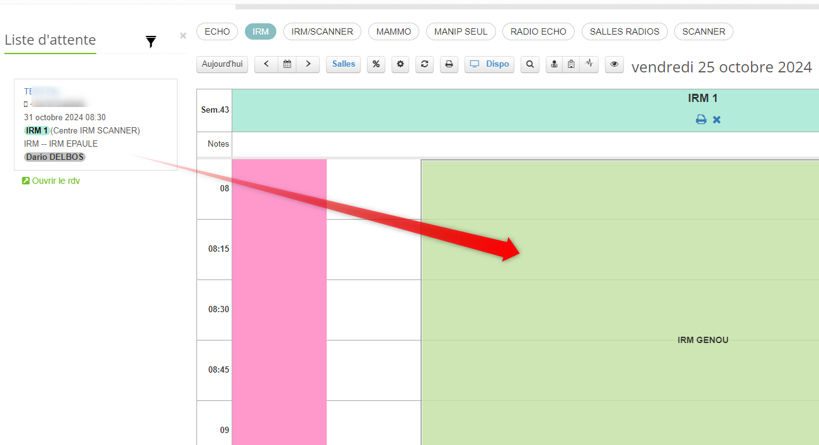The width and height of the screenshot is (819, 445).
Task: Switch to the SCANNER tab
Action: click(x=703, y=31)
